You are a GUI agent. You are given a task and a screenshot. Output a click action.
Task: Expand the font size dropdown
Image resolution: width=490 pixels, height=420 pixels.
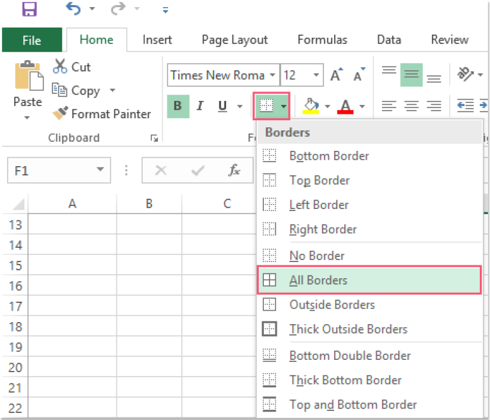[316, 75]
